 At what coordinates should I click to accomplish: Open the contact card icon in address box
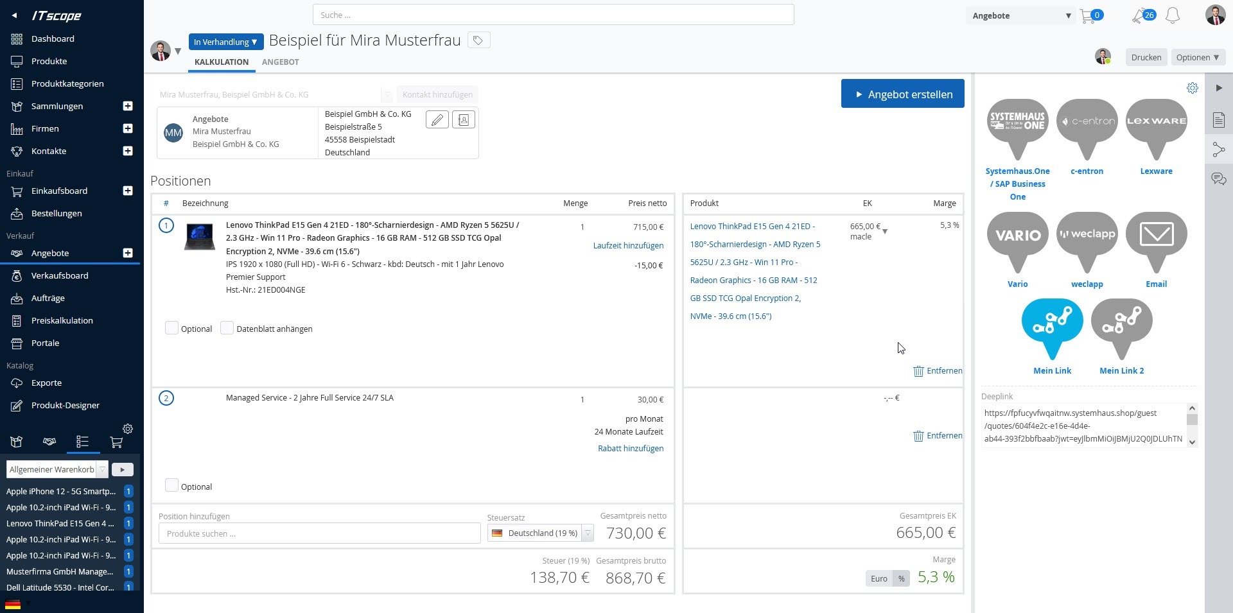point(464,120)
